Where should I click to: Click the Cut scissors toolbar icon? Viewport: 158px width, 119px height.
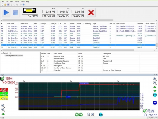12,5
